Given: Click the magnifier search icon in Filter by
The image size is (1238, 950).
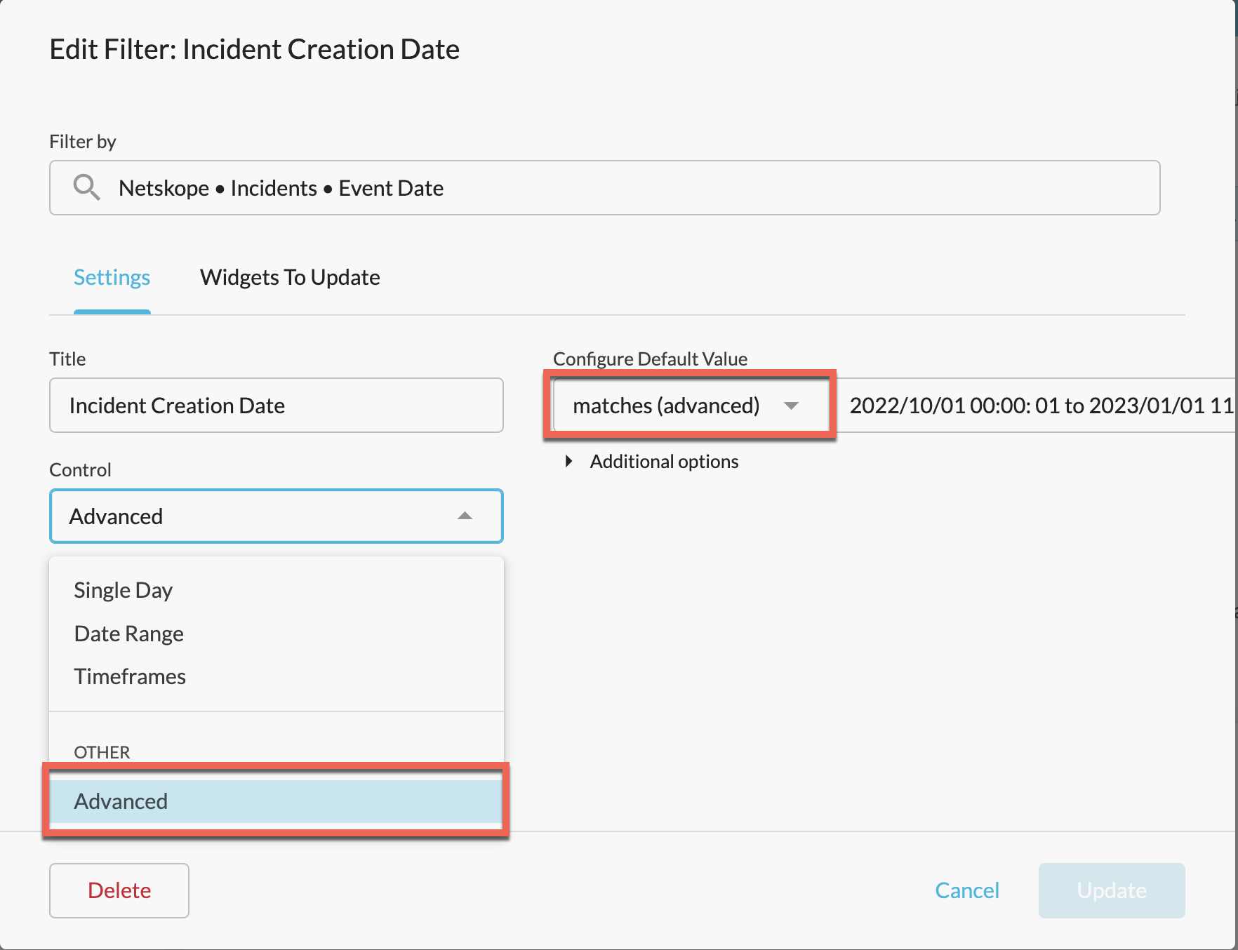Looking at the screenshot, I should (86, 187).
